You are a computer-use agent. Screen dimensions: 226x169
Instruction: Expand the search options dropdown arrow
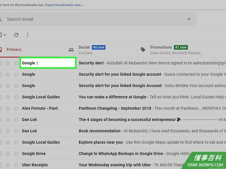click(189, 19)
